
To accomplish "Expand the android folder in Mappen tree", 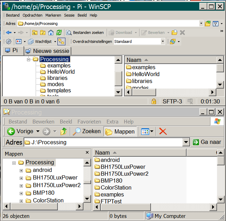I will pos(21,171).
